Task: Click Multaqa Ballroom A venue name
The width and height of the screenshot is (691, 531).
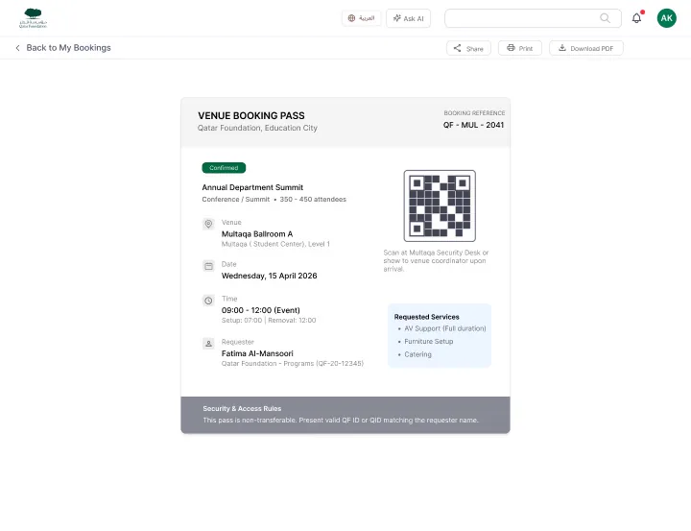Action: click(257, 233)
